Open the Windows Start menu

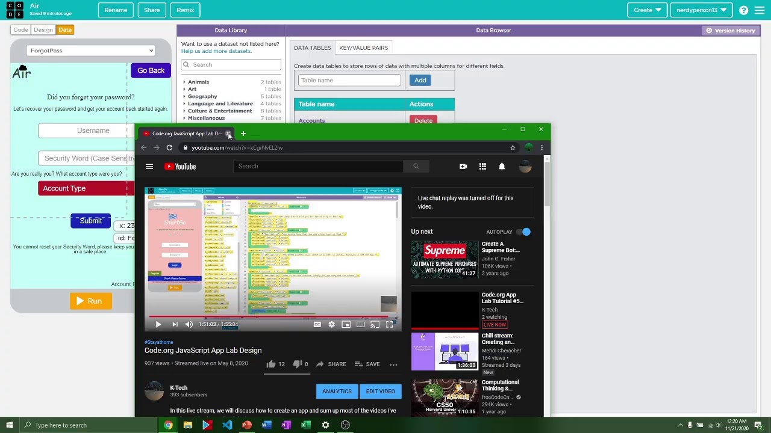pos(9,425)
